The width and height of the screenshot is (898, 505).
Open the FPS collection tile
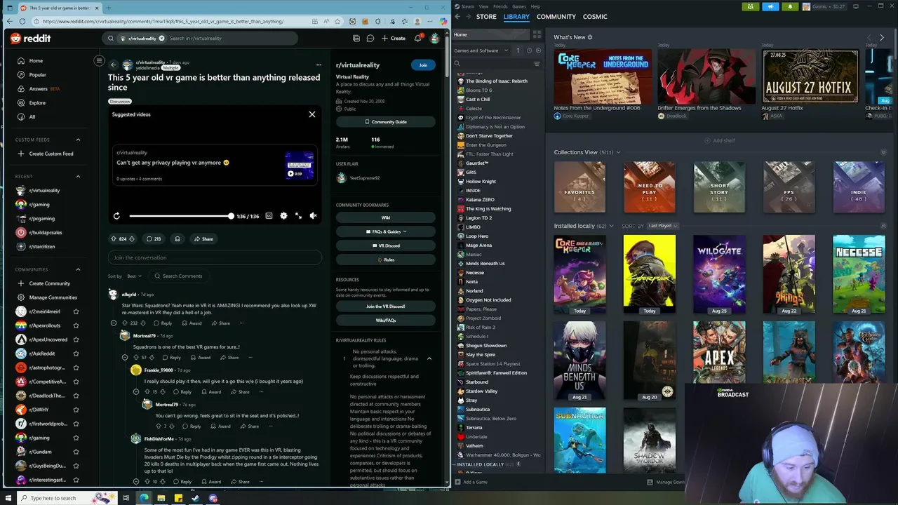[789, 187]
